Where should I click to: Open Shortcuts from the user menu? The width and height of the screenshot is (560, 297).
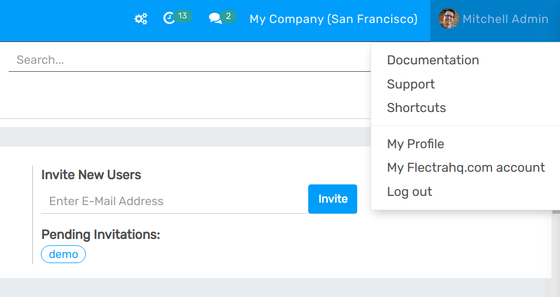(417, 108)
